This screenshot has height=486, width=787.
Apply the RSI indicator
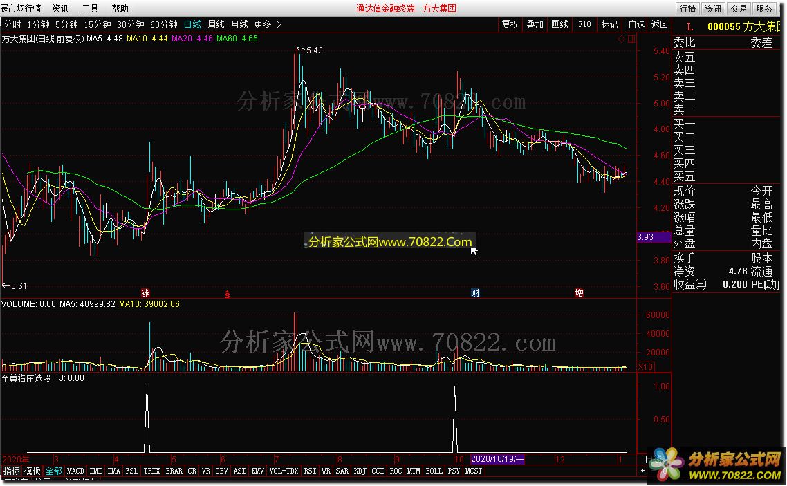click(311, 471)
